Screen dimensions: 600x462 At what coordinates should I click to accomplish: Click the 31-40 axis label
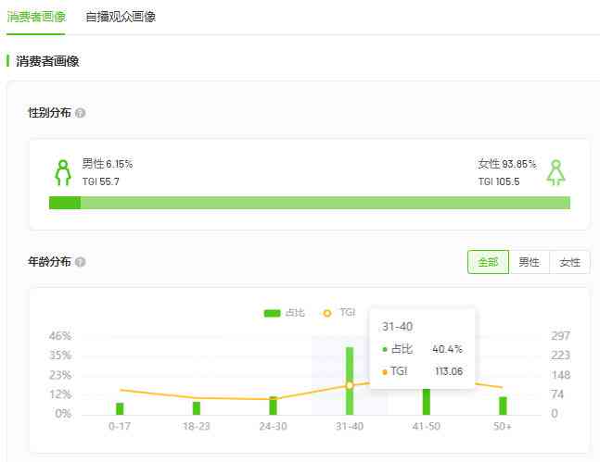coord(350,426)
